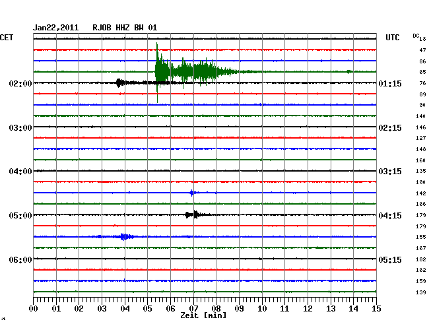Viewport: 429px width, 326px height.
Task: Select DC value 148
Action: tap(421, 149)
